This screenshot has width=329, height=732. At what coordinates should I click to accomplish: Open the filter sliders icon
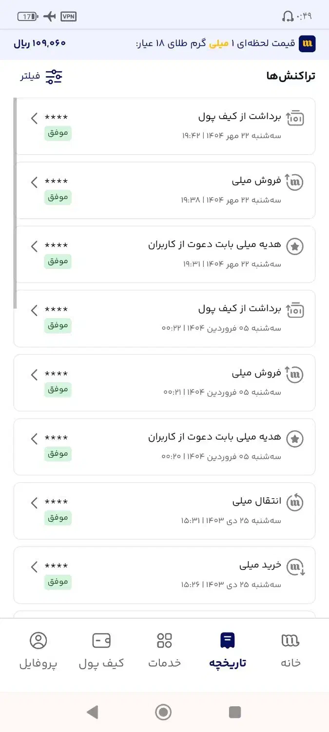[x=54, y=76]
